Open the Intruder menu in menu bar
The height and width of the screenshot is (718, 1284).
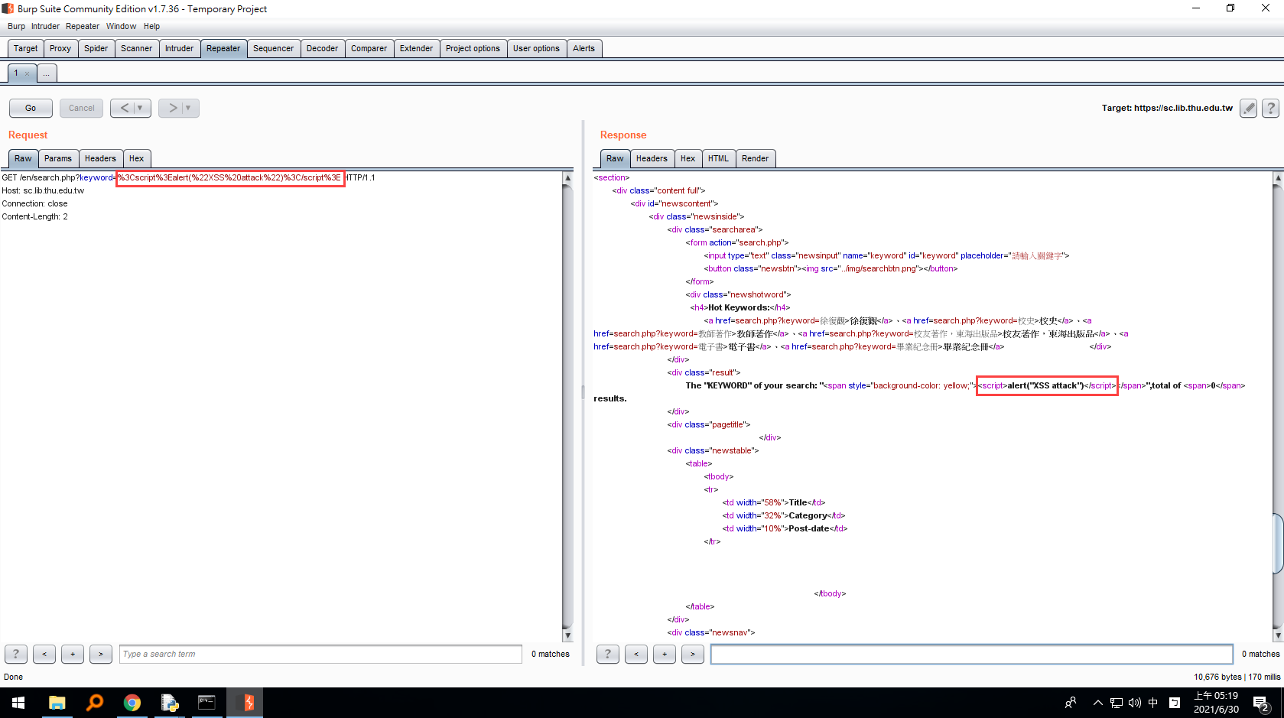tap(45, 26)
